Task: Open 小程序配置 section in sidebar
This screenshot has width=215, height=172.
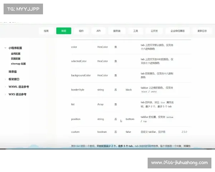Action: (15, 48)
